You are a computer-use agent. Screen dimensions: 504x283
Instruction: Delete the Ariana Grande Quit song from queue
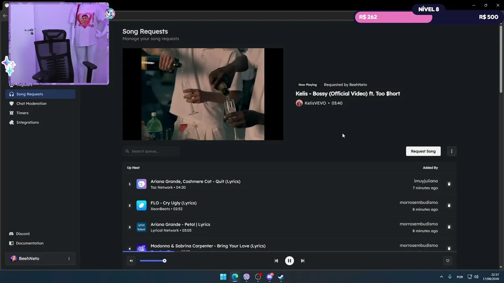coord(449,184)
